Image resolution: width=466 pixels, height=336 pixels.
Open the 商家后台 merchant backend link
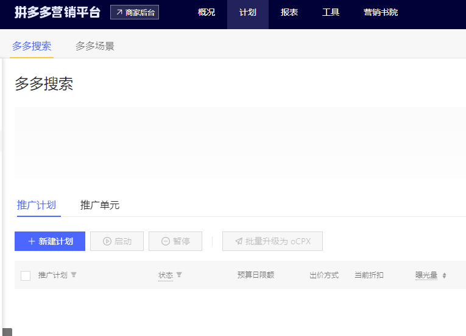click(135, 12)
